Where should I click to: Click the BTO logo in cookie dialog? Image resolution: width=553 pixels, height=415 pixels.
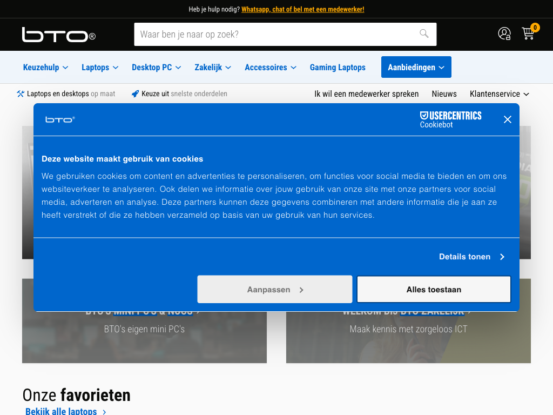60,119
